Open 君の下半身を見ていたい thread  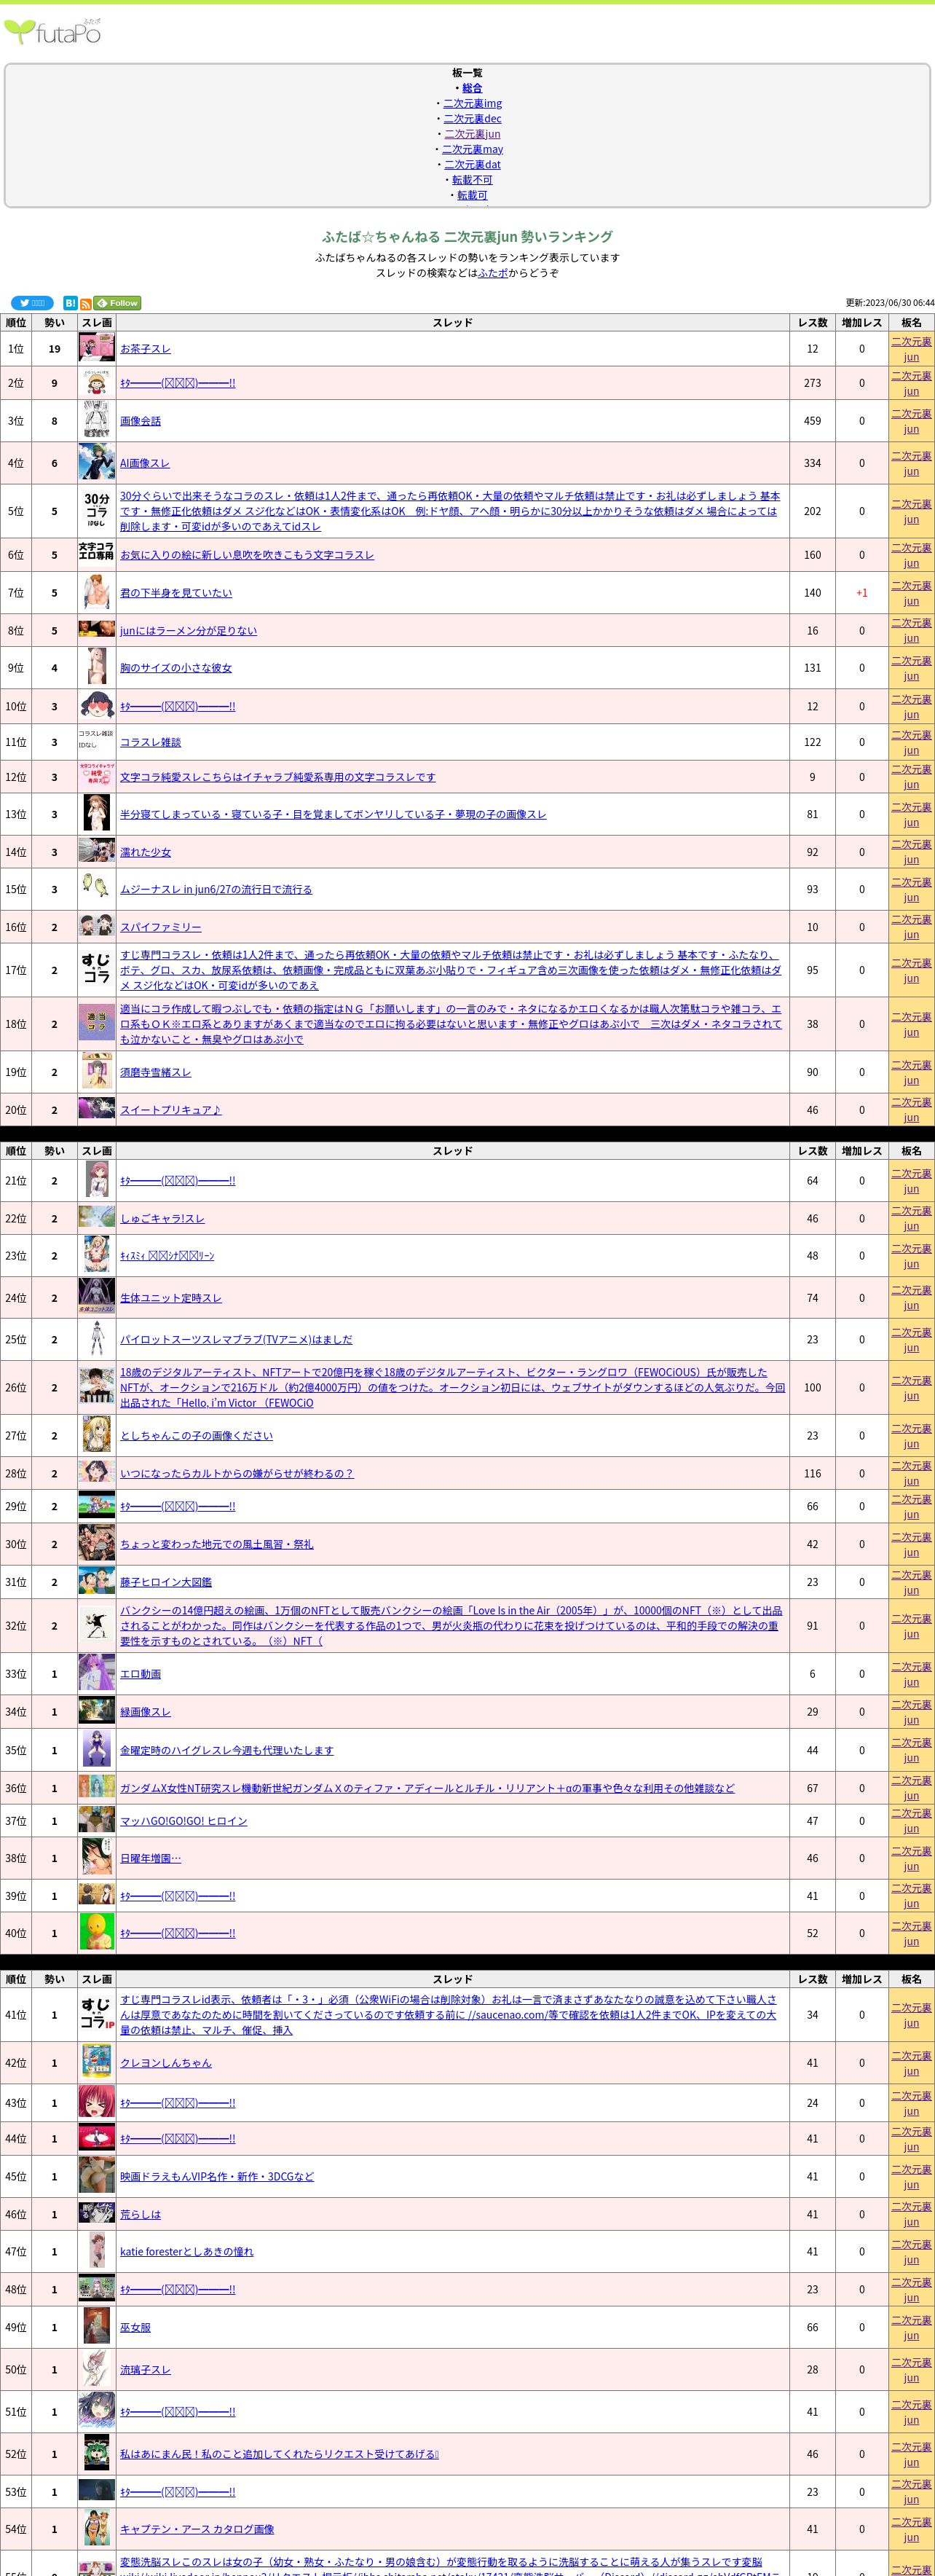[x=176, y=593]
